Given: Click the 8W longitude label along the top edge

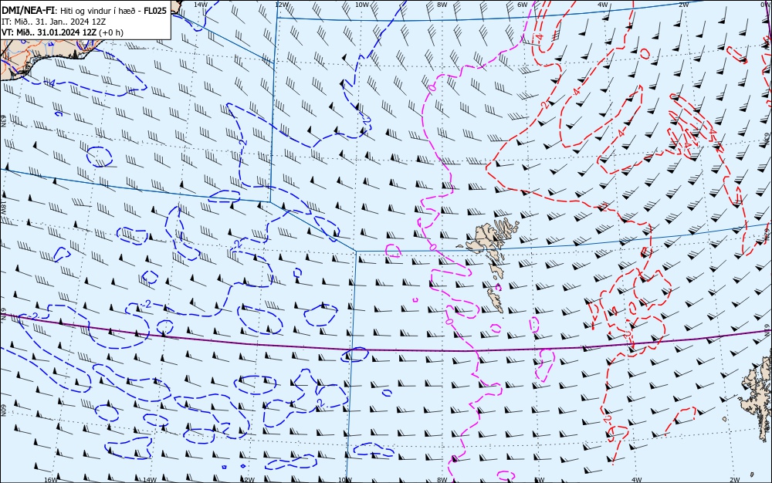Looking at the screenshot, I should 442,4.
